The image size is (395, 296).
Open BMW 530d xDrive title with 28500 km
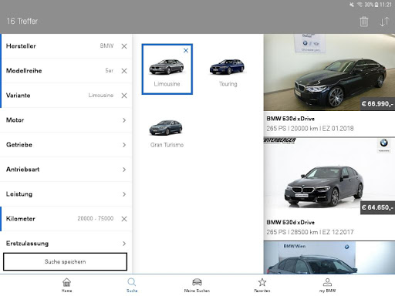[291, 222]
